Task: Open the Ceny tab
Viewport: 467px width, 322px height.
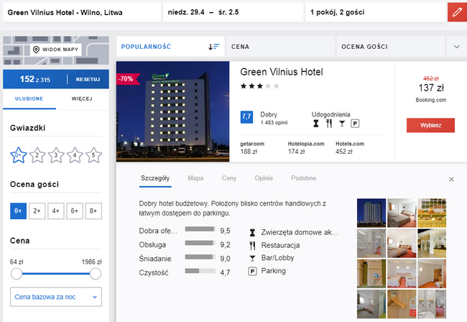Action: click(228, 178)
